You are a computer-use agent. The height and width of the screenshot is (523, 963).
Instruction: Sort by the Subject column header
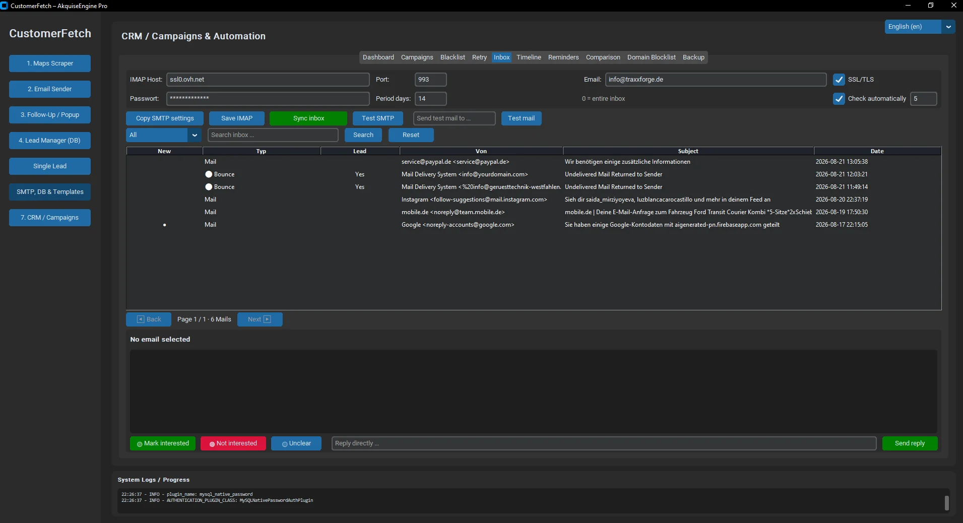tap(688, 151)
